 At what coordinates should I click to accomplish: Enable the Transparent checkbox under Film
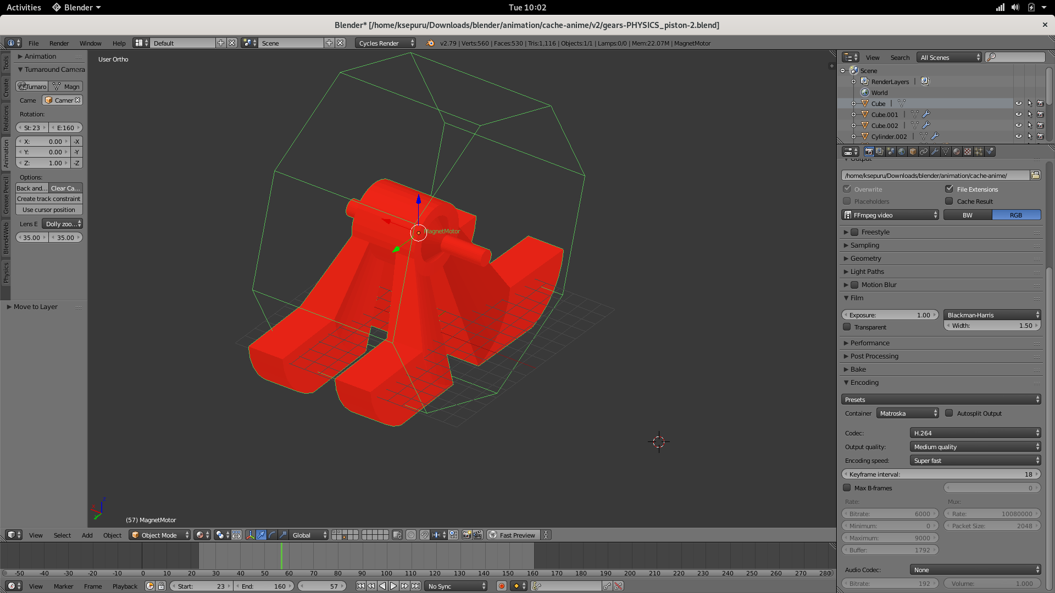pos(847,327)
